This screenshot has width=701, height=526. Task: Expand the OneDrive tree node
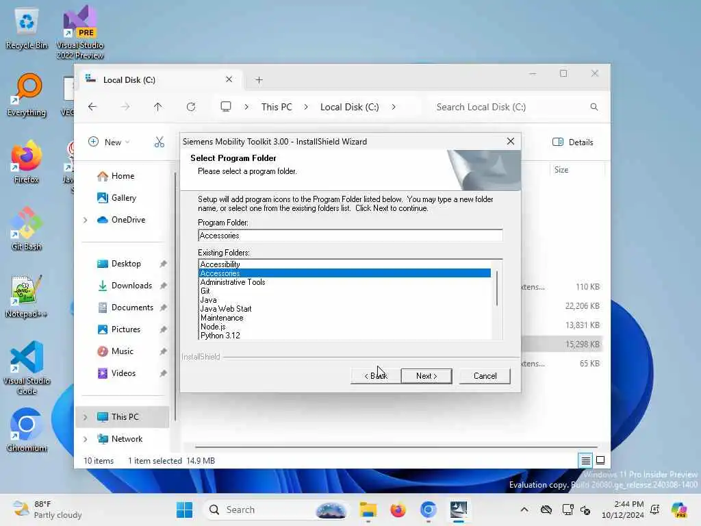tap(85, 220)
